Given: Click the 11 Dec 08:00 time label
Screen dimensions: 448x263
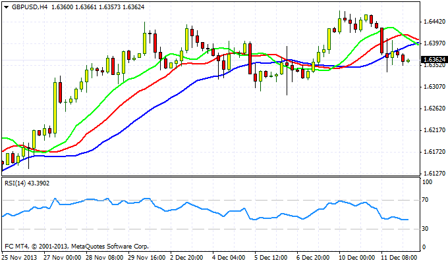Looking at the screenshot, I should click(399, 258).
